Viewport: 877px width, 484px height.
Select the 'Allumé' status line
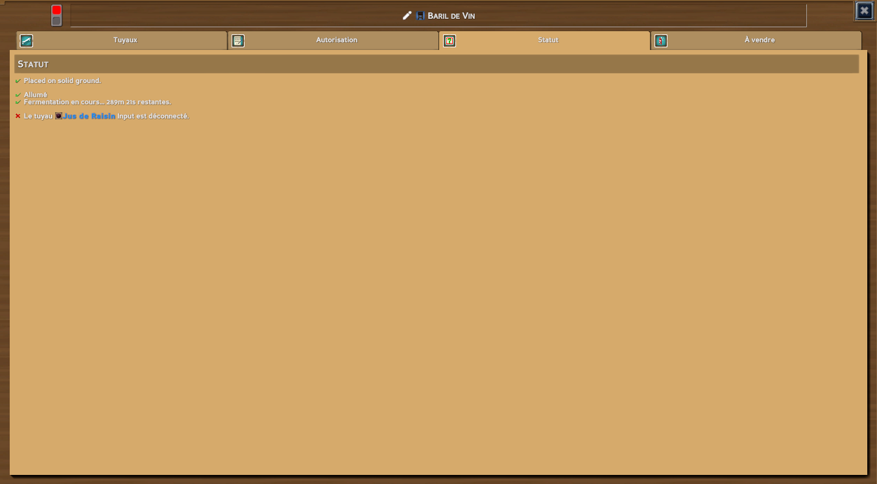click(x=36, y=95)
